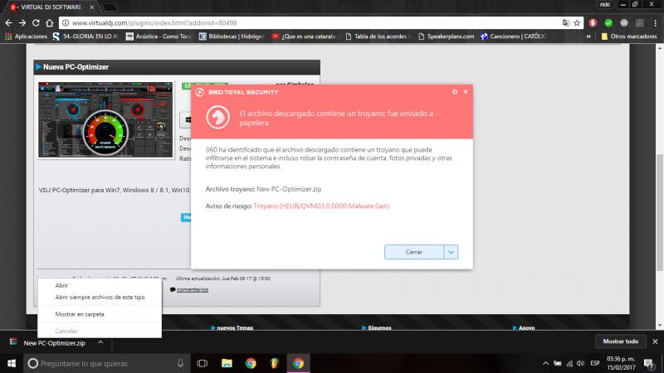
Task: Click the page vertical scrollbar
Action: [x=660, y=213]
